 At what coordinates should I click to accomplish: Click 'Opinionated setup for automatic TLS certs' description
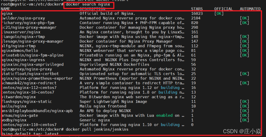click(132, 74)
